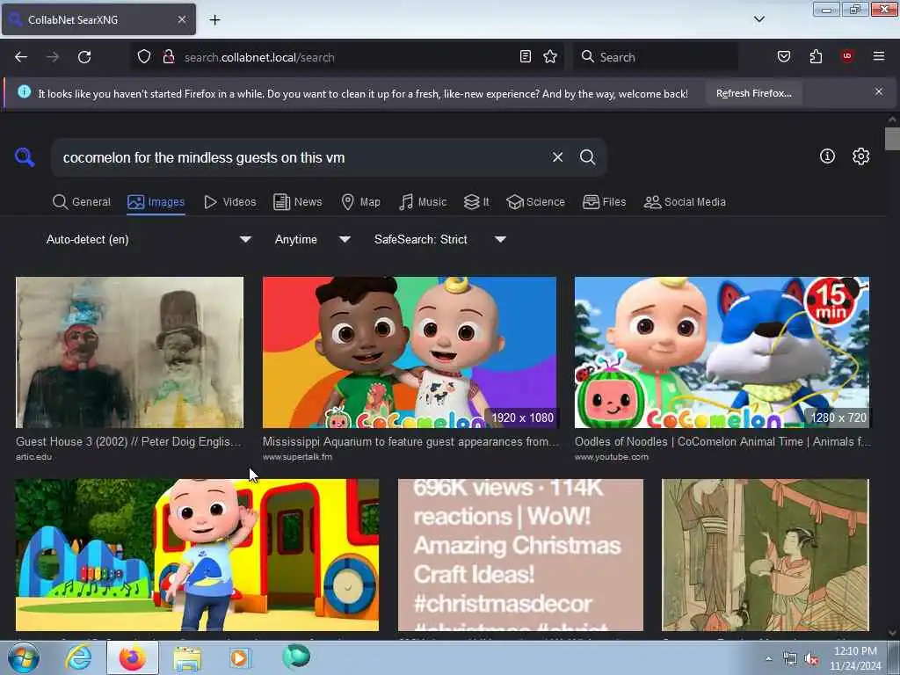Image resolution: width=900 pixels, height=675 pixels.
Task: Click the Oodles of Noodles result title
Action: click(x=722, y=441)
